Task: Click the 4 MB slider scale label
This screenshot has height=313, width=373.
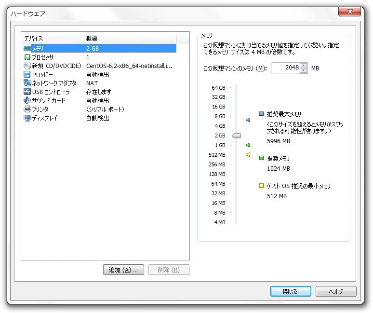Action: click(x=220, y=222)
